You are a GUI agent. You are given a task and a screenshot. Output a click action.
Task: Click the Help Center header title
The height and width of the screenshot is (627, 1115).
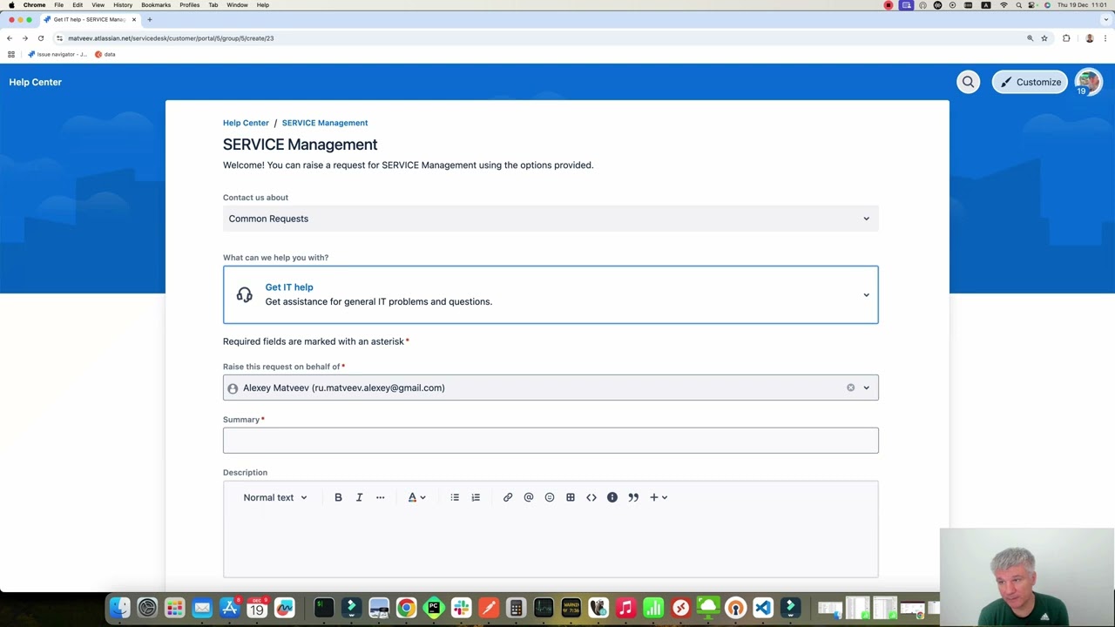(x=36, y=82)
